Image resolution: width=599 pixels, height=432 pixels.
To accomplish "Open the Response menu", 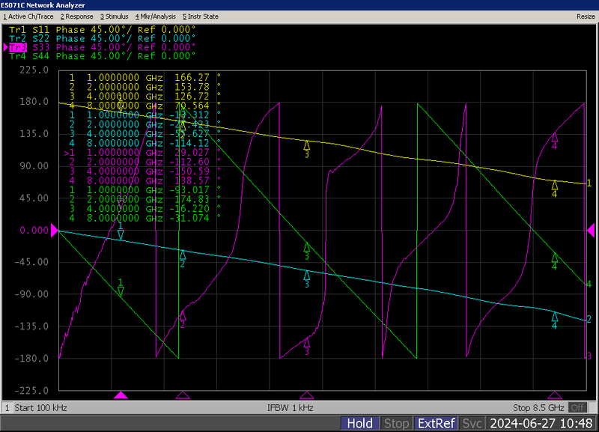I will [77, 16].
